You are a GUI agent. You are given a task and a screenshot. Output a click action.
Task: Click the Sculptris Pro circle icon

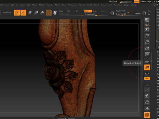pyautogui.click(x=55, y=13)
